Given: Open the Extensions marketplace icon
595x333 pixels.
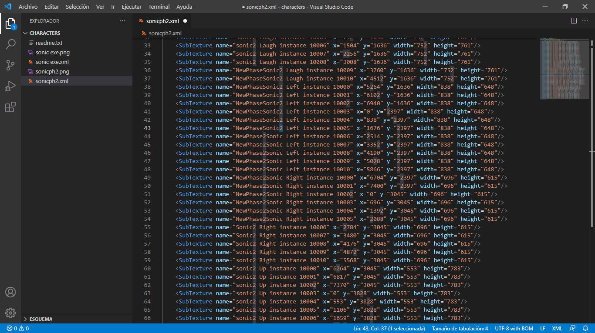Looking at the screenshot, I should pos(10,107).
